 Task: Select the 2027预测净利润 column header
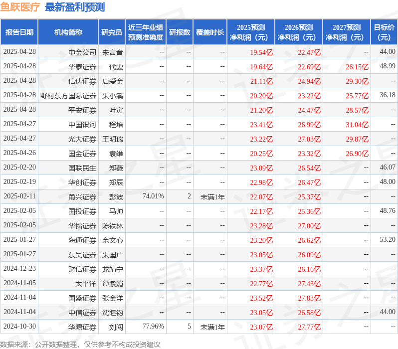click(347, 32)
